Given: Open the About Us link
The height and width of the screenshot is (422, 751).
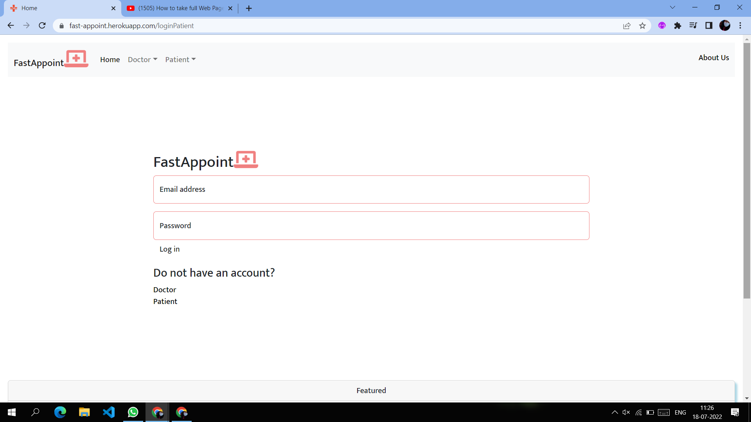Looking at the screenshot, I should 713,58.
